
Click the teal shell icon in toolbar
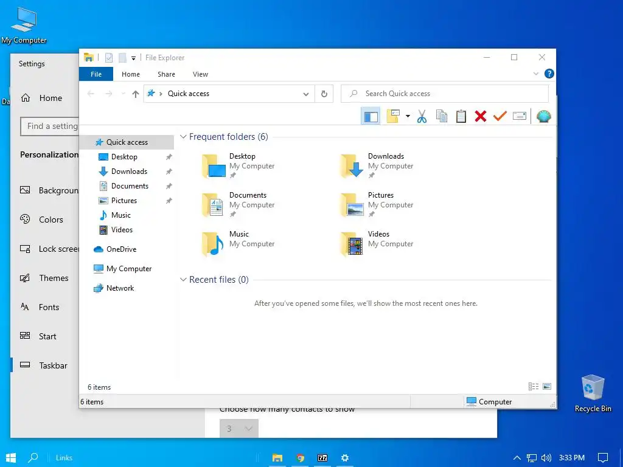(543, 116)
